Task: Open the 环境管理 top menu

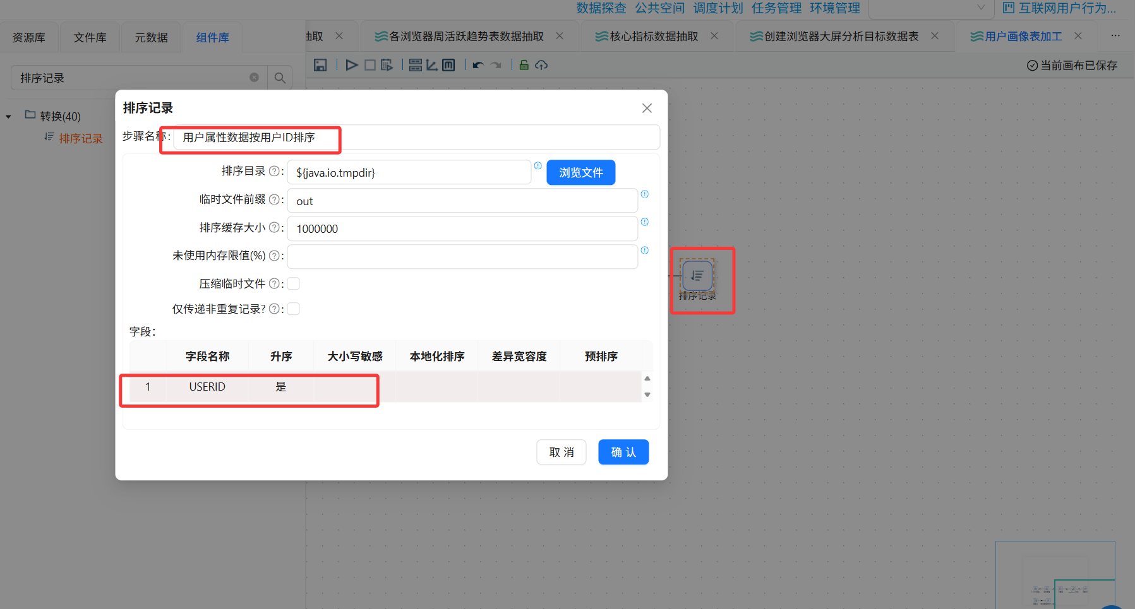Action: [x=835, y=8]
